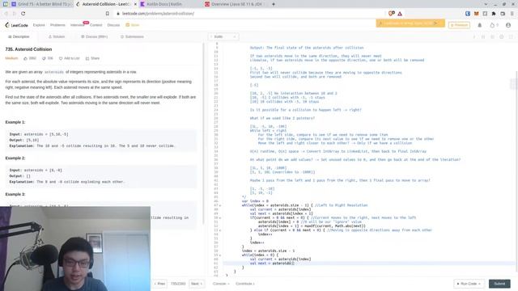Open the blue password manager extension

(x=468, y=14)
